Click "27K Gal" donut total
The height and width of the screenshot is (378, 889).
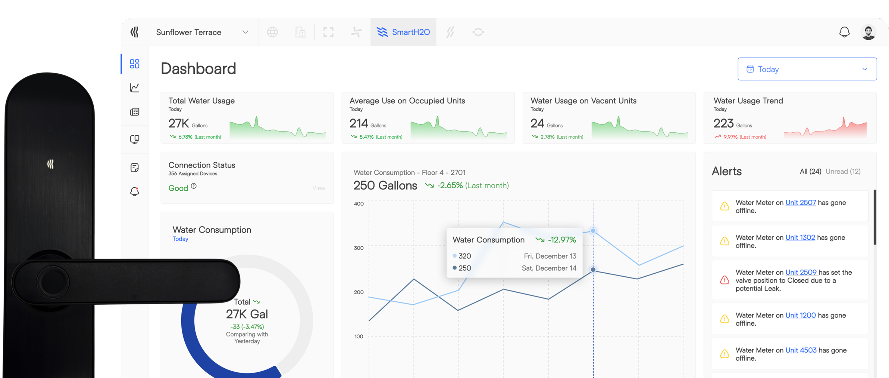coord(247,314)
